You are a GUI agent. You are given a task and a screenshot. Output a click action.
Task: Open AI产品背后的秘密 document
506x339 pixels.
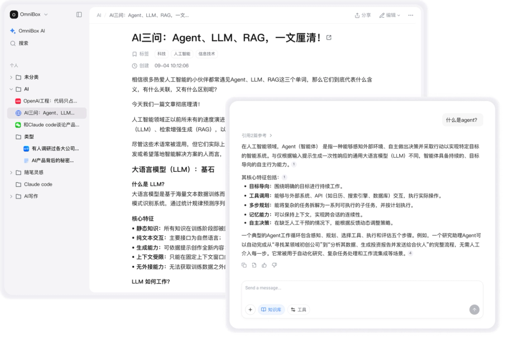click(49, 161)
